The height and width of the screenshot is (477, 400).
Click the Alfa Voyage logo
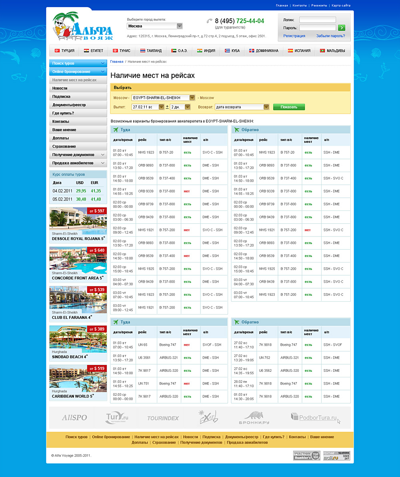click(82, 26)
